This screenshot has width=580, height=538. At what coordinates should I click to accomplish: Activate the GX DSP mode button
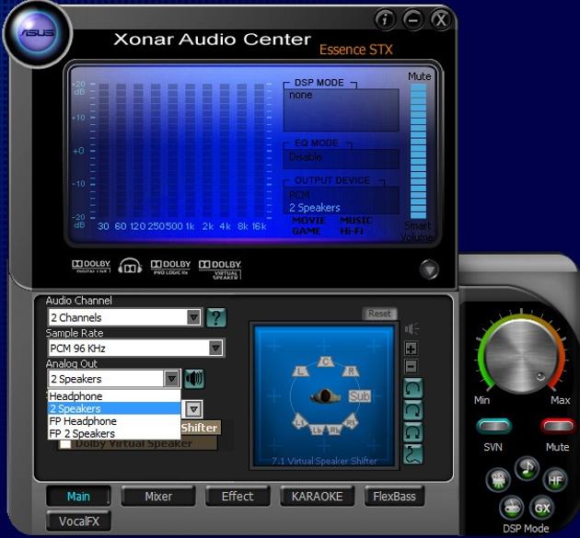(541, 508)
